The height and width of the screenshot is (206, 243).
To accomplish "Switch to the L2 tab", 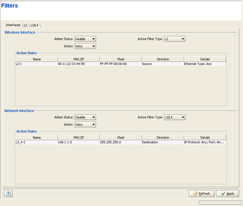I will pos(26,25).
